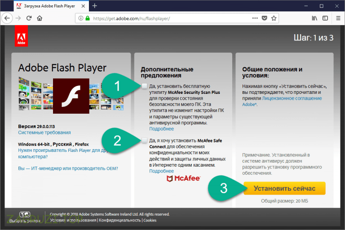Viewport: 345px width, 230px height.
Task: Click Общие положения и условия heading
Action: [272, 72]
